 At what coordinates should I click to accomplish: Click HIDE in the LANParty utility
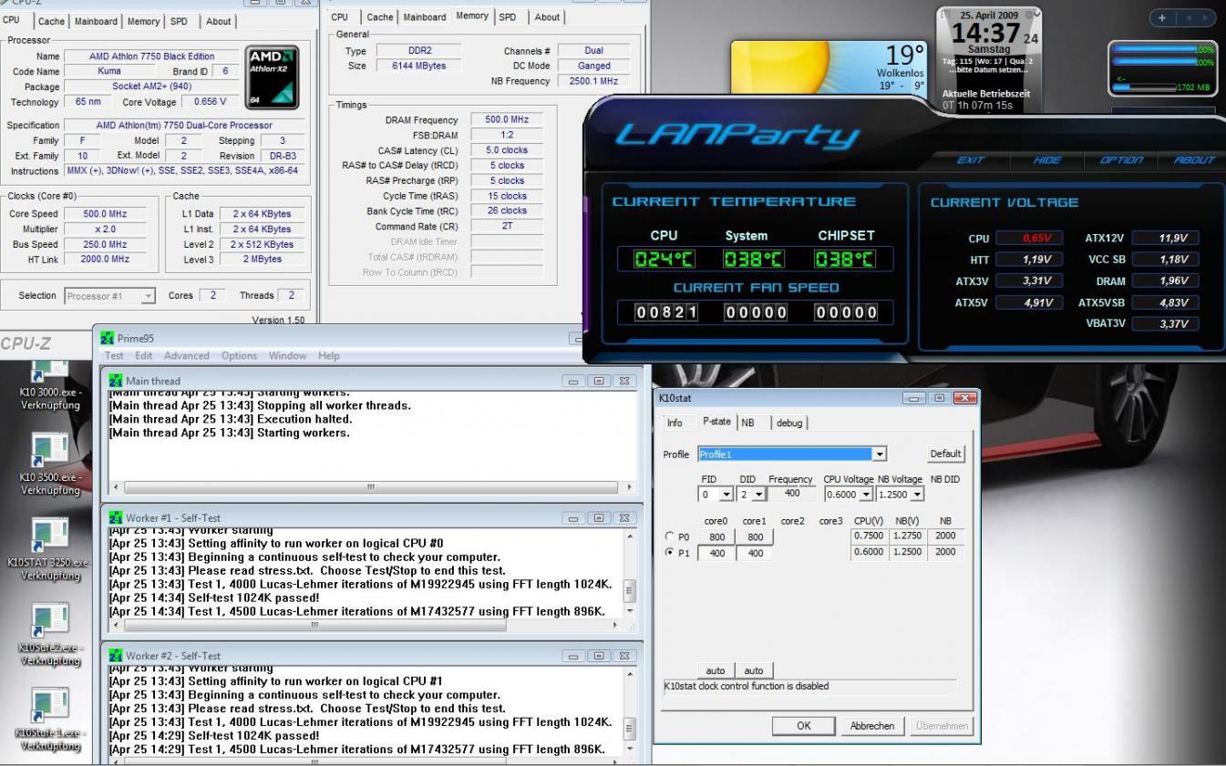[1047, 159]
